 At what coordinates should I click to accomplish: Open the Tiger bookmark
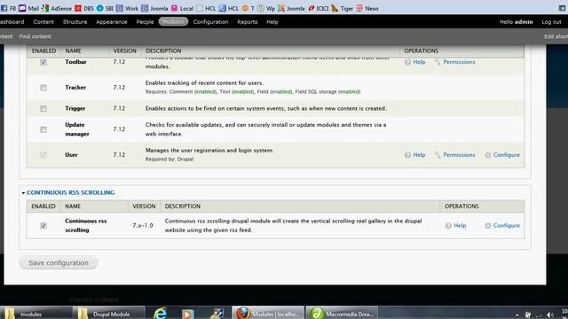point(343,8)
